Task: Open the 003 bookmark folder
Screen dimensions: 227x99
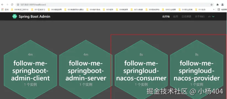Action: coord(74,10)
